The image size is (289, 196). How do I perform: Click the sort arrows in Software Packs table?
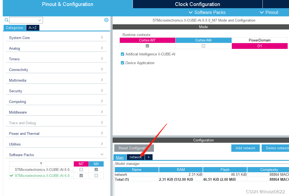tap(41, 164)
